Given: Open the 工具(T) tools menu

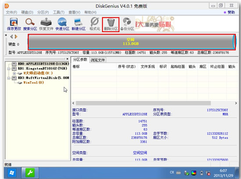Looking at the screenshot, I should click(x=59, y=12).
